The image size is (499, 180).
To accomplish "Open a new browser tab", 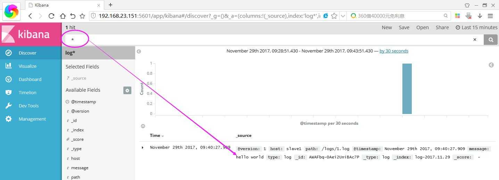I will pyautogui.click(x=110, y=5).
